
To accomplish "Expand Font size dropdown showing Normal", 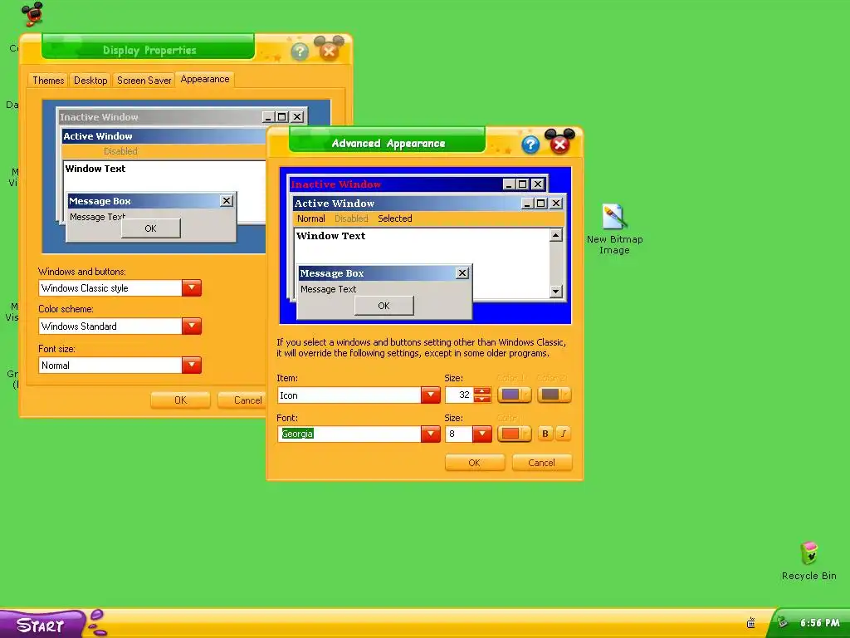I will point(192,366).
